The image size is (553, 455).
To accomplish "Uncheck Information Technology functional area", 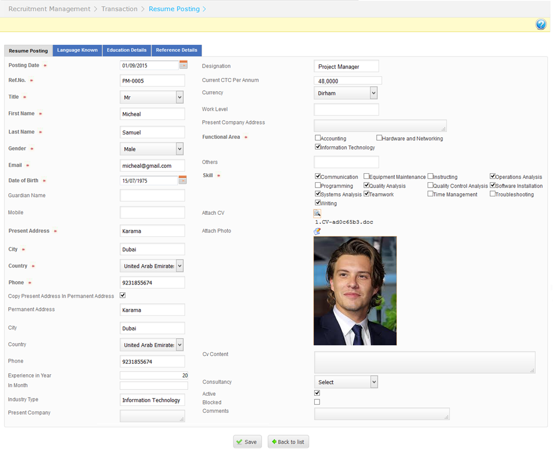I will (318, 147).
